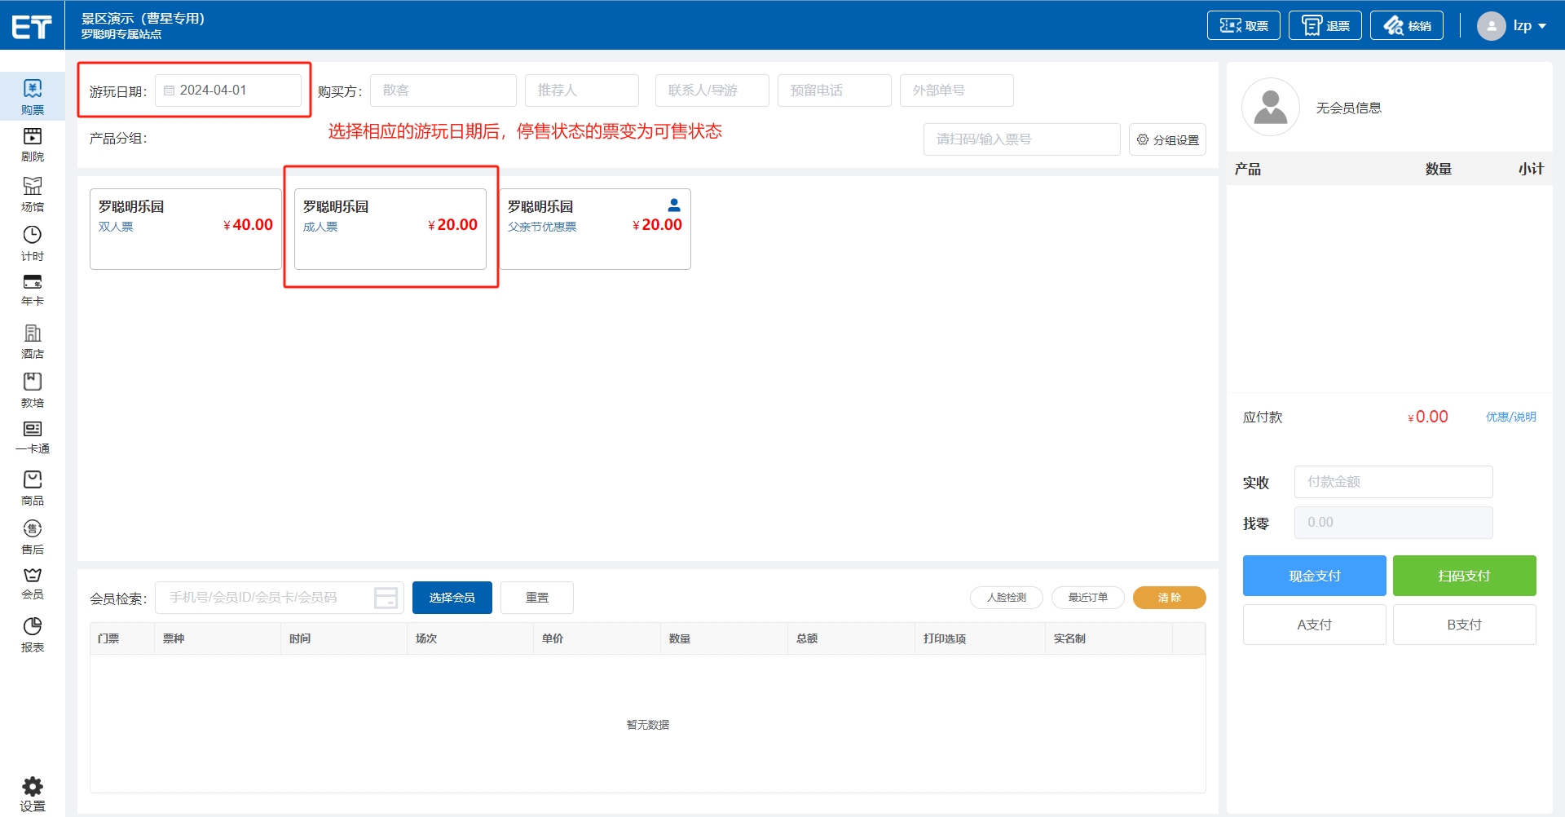Go to 年卡 annual card section
This screenshot has width=1565, height=817.
(x=32, y=289)
